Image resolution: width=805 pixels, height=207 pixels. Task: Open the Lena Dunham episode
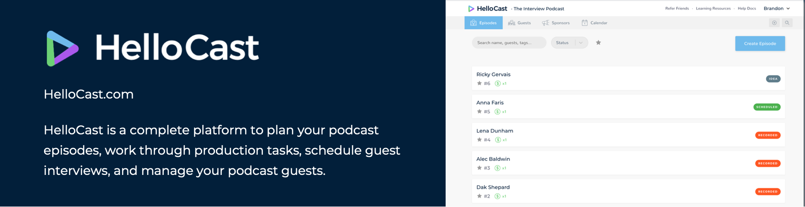(628, 135)
